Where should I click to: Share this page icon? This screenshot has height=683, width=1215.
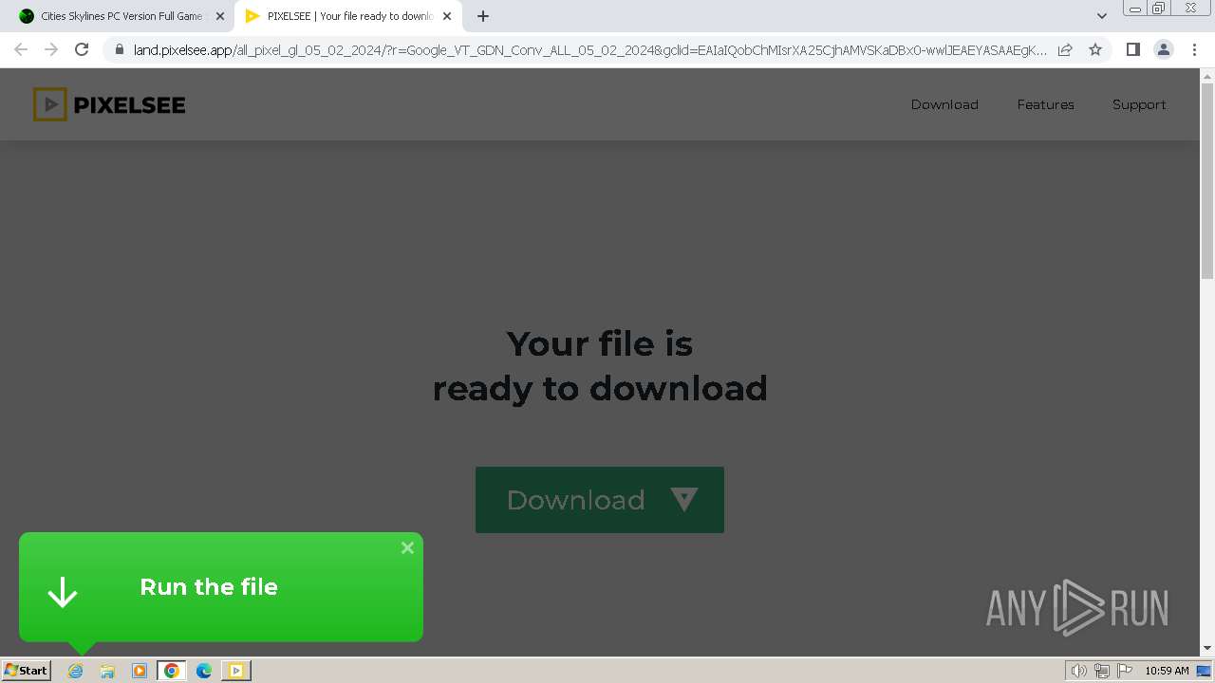[x=1065, y=50]
